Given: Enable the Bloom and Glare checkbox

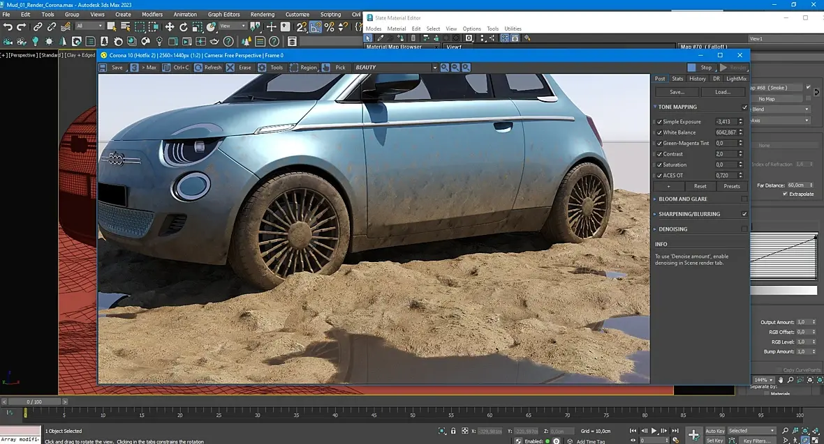Looking at the screenshot, I should [x=744, y=199].
